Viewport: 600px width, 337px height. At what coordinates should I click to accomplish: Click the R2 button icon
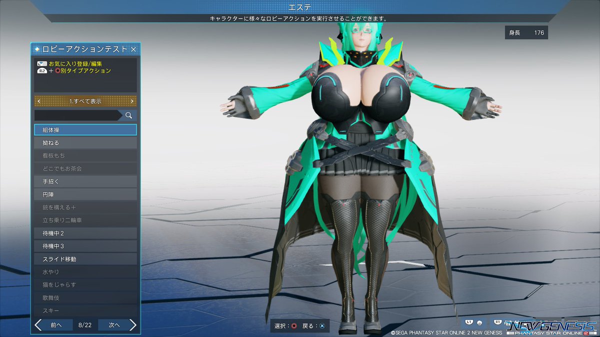click(42, 71)
